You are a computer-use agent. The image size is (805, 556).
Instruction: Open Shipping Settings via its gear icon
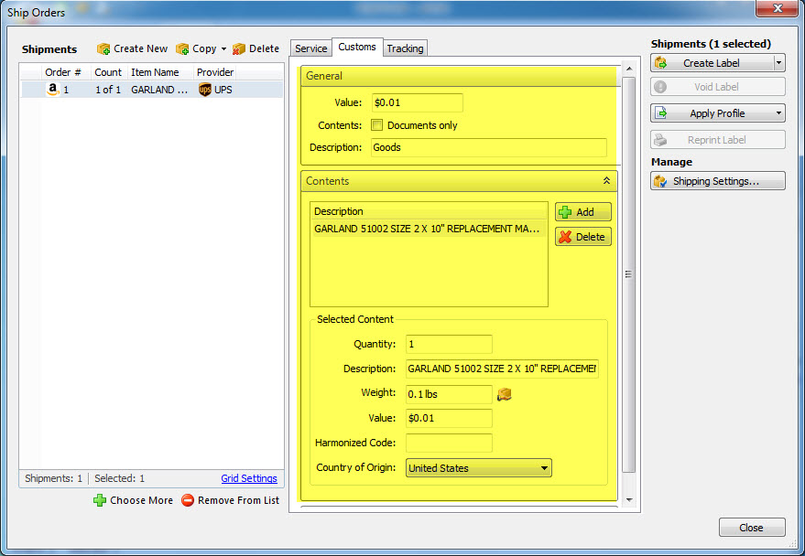click(x=662, y=180)
